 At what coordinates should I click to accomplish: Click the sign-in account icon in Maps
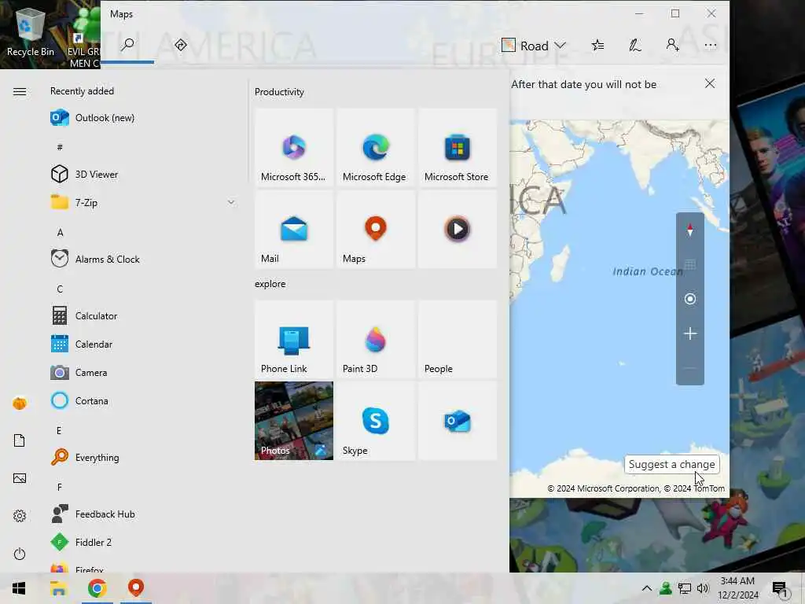click(x=673, y=46)
